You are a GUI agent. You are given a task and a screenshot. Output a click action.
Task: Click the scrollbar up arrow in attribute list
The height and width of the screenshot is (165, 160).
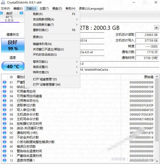point(157,76)
